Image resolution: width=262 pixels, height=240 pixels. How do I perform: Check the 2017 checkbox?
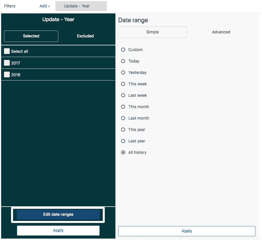click(7, 63)
